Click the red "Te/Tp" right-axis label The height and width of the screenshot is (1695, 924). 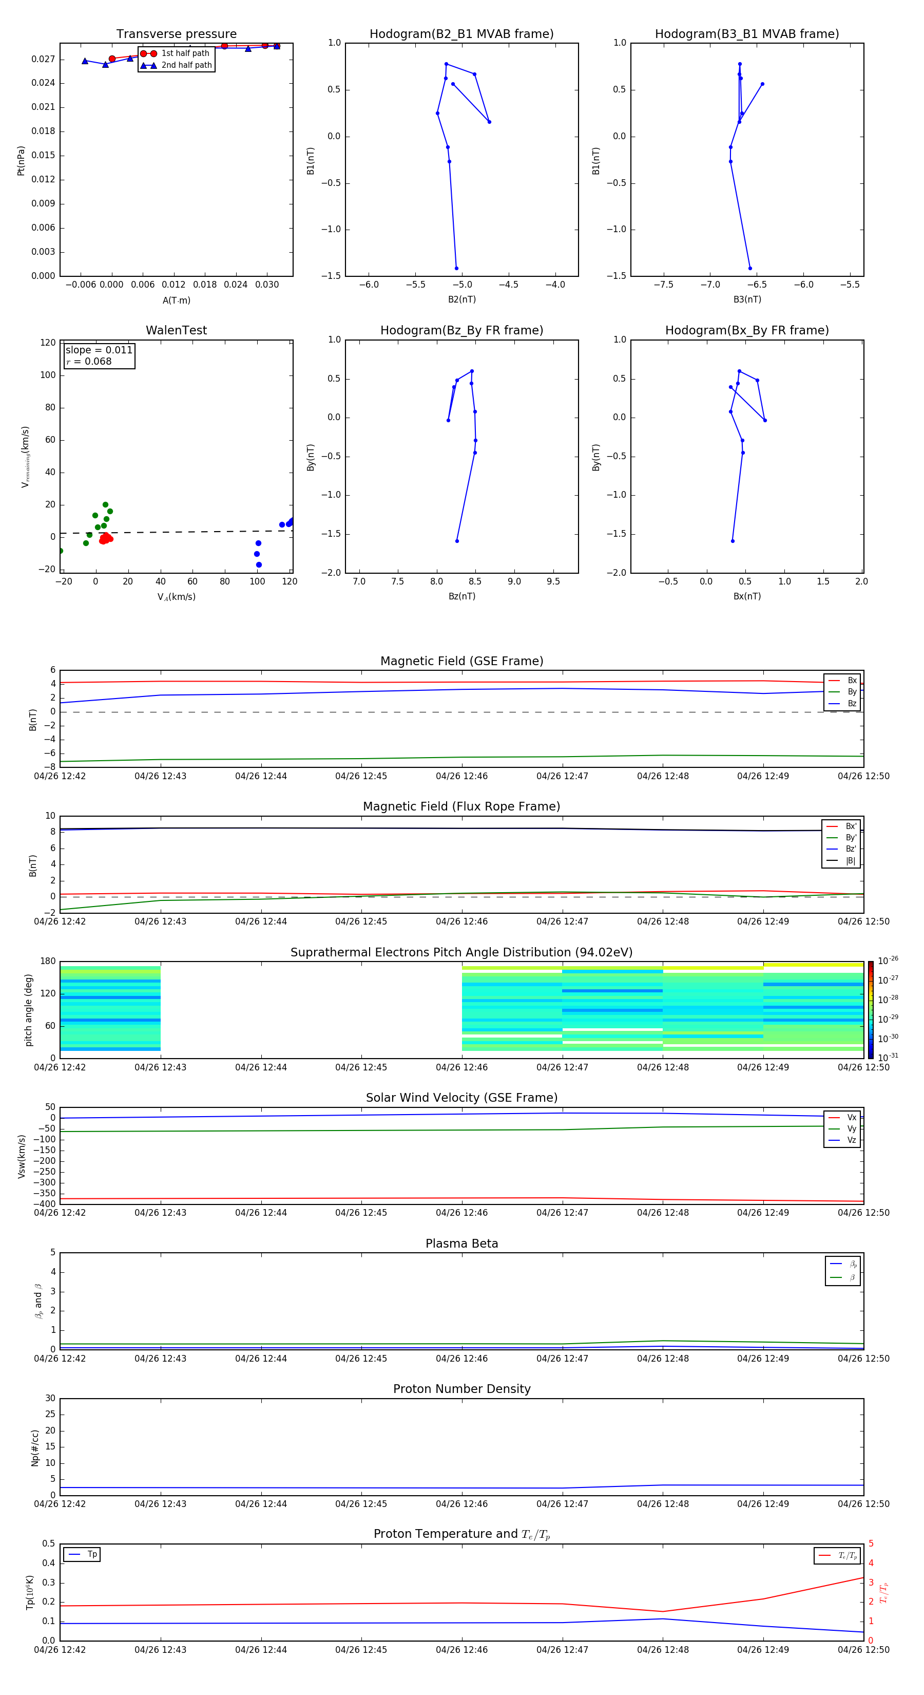click(883, 1592)
